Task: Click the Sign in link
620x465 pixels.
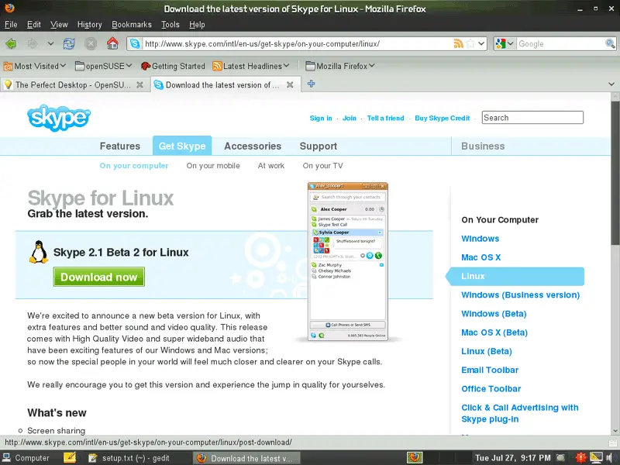Action: (x=321, y=118)
